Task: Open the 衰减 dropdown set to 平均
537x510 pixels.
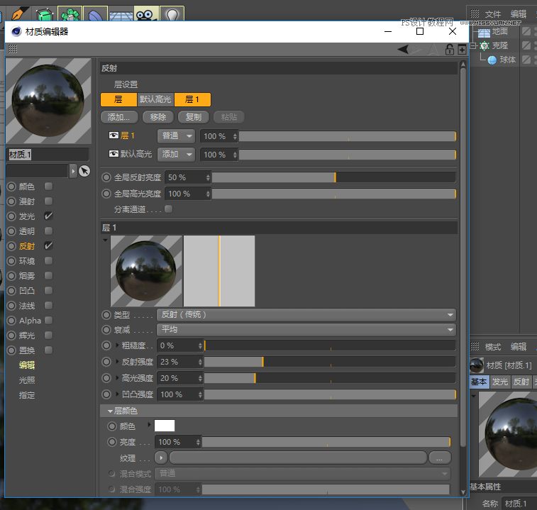Action: click(x=305, y=330)
